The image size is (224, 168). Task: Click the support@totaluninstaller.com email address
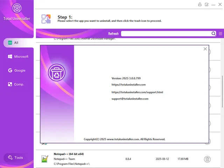(x=130, y=99)
